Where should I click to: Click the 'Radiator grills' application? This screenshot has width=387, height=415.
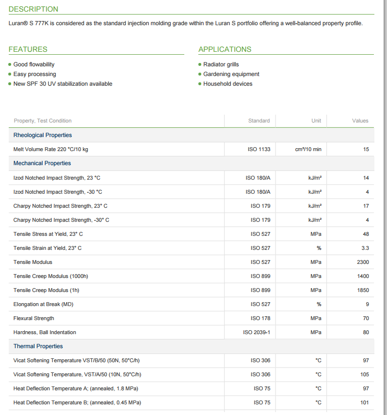pyautogui.click(x=221, y=64)
